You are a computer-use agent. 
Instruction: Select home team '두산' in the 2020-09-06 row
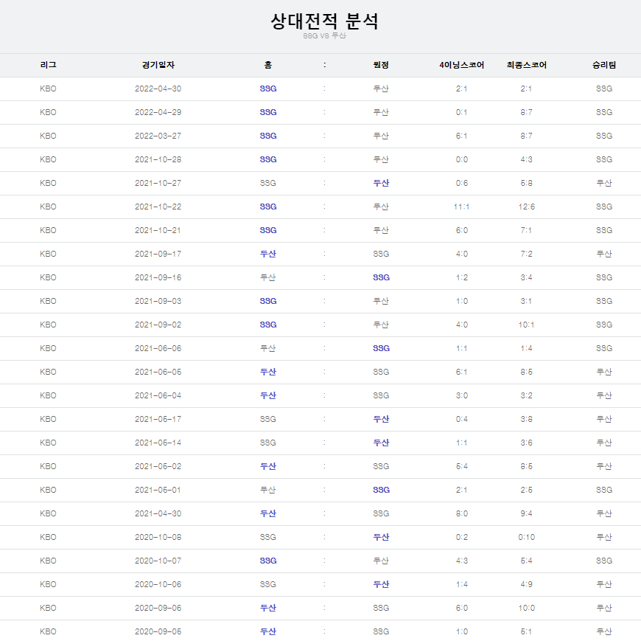click(x=268, y=609)
